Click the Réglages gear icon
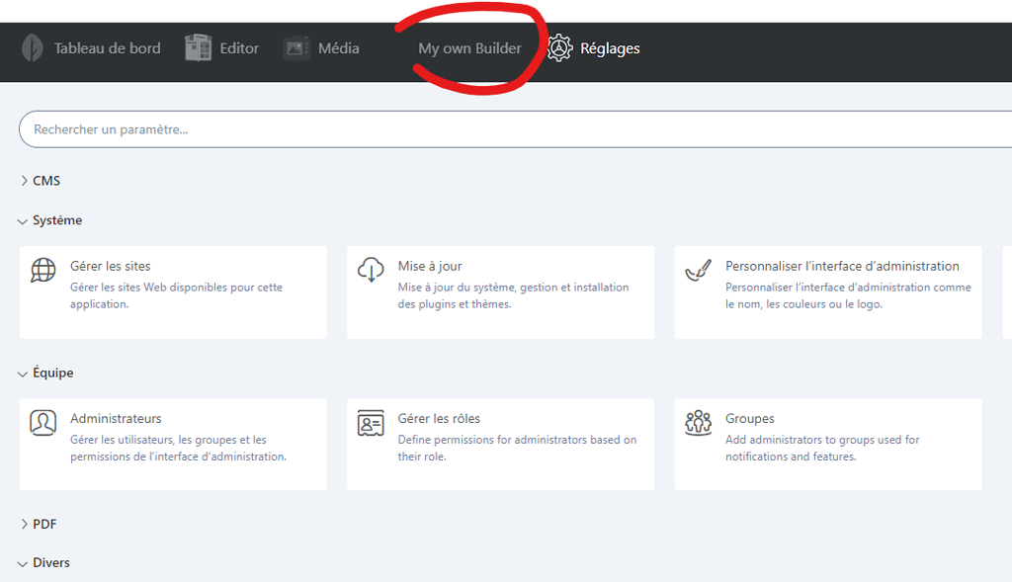 (560, 47)
